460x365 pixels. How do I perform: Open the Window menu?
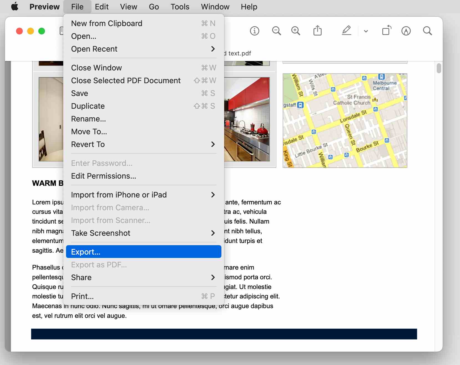coord(215,7)
